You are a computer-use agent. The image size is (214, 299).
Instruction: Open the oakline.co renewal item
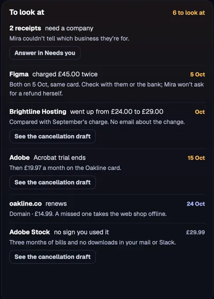tap(107, 209)
